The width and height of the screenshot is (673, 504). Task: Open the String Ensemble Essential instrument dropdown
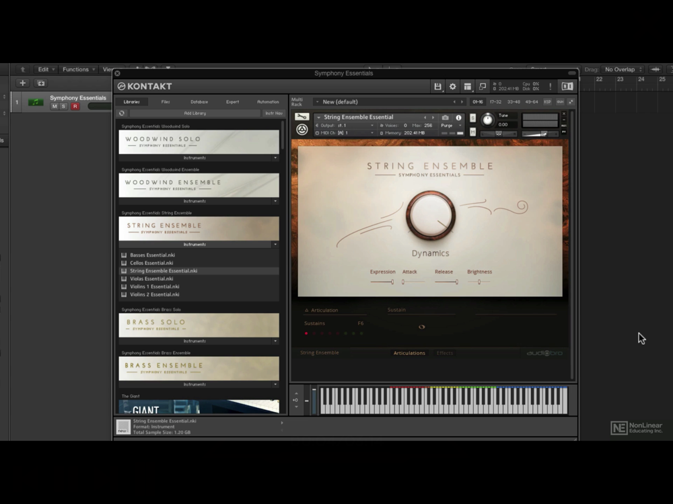pos(318,118)
